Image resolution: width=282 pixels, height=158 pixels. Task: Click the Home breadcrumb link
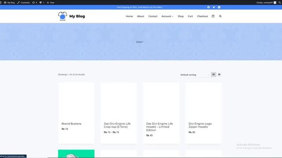click(139, 42)
